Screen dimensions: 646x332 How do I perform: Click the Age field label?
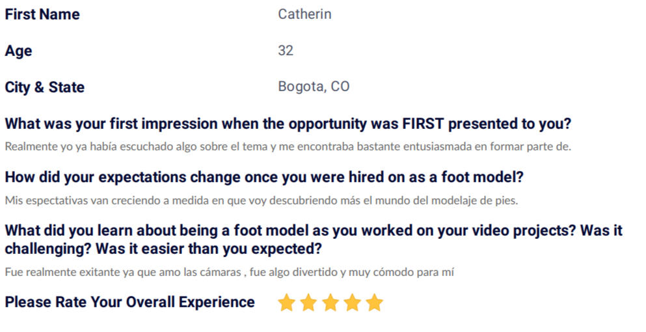(x=18, y=51)
